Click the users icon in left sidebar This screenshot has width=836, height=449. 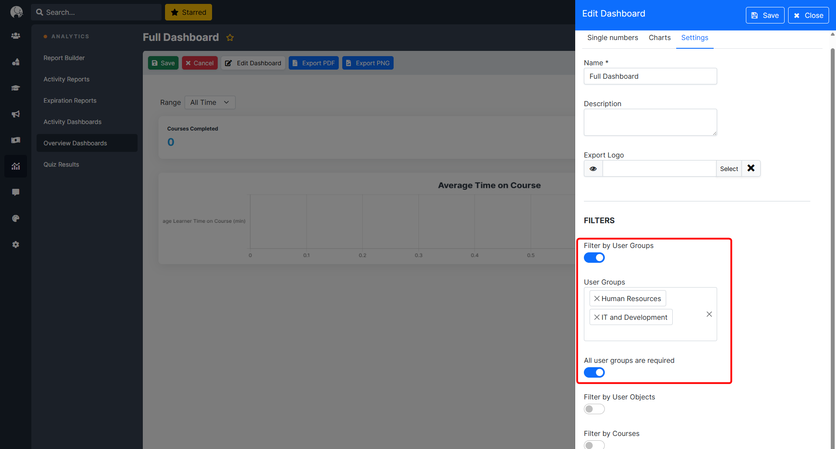[x=16, y=36]
